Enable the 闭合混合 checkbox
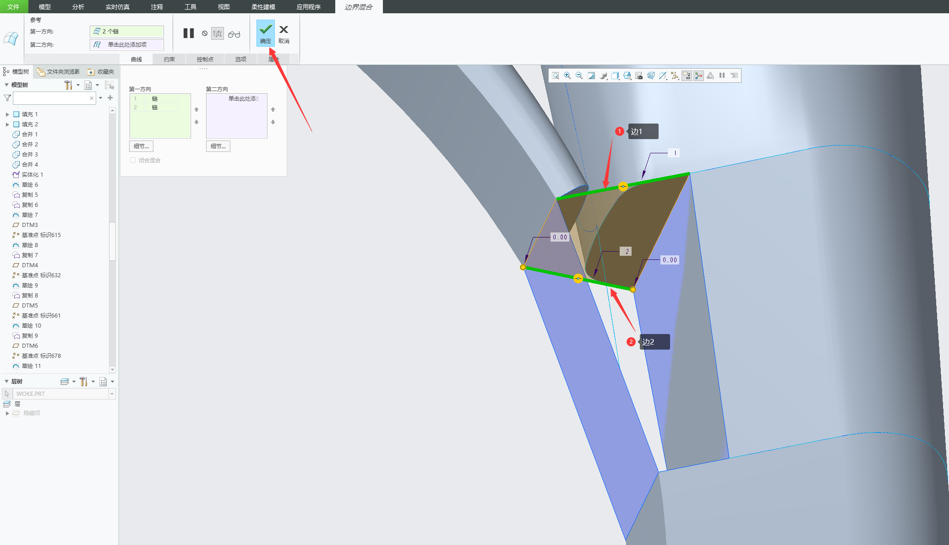 click(133, 160)
